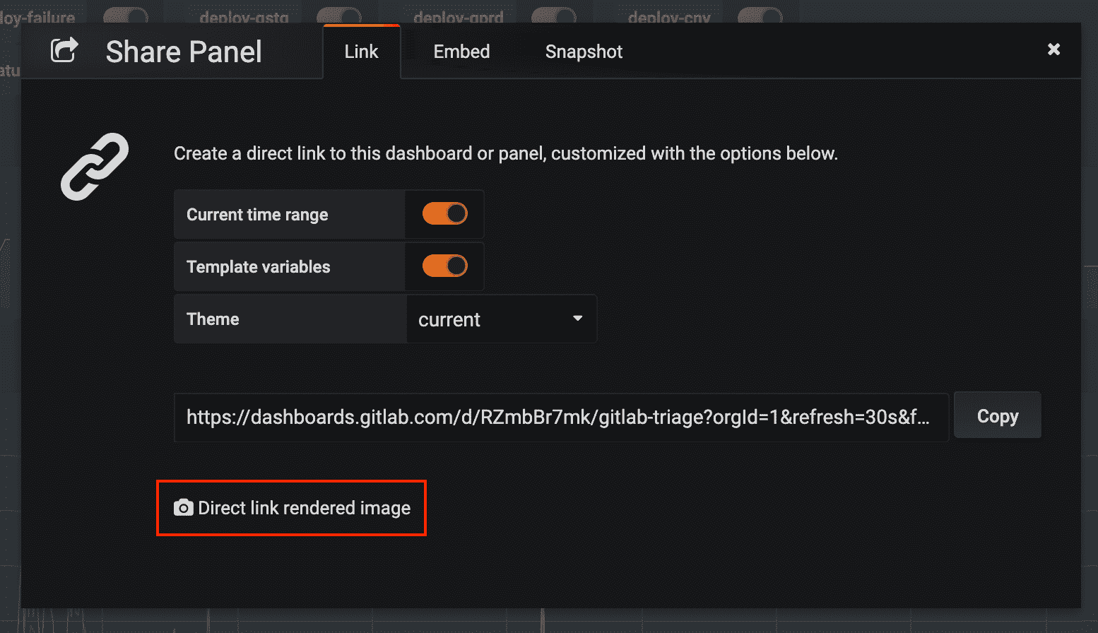Select the Link tab

(x=361, y=51)
